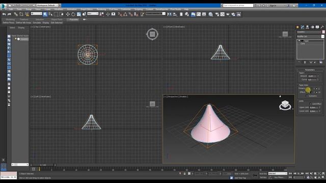
Task: Enable the Limit Effect checkbox
Action: (x=310, y=104)
